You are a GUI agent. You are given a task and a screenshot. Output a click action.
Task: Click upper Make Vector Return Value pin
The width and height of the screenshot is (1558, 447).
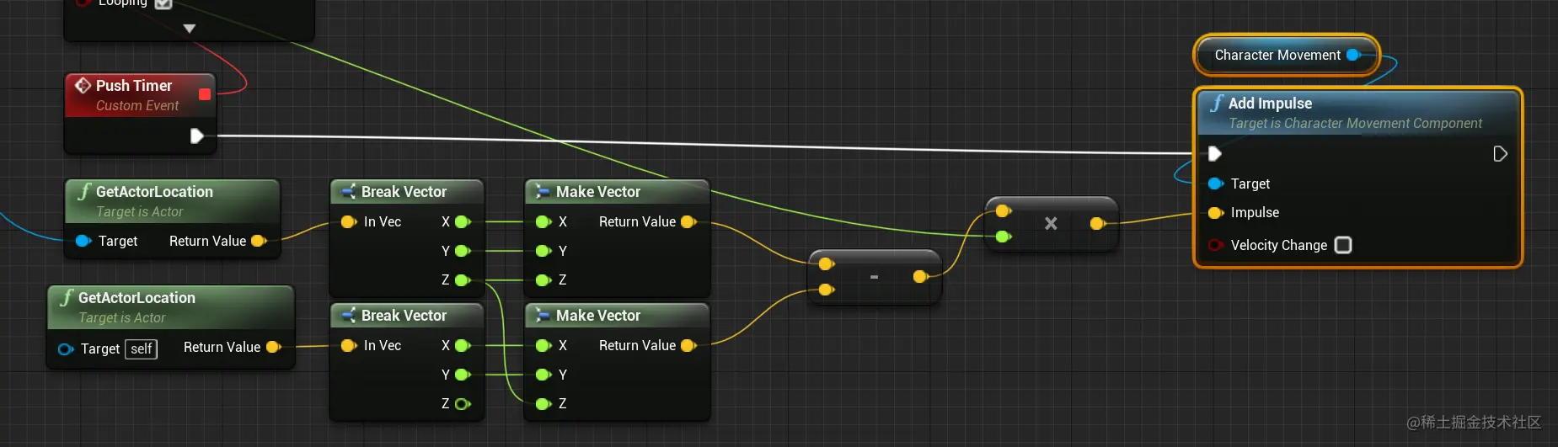click(x=688, y=222)
